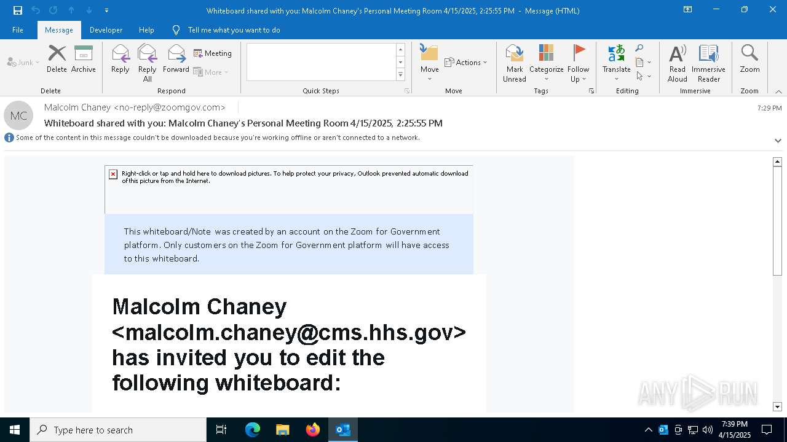Archive this message
787x442 pixels.
tap(84, 59)
